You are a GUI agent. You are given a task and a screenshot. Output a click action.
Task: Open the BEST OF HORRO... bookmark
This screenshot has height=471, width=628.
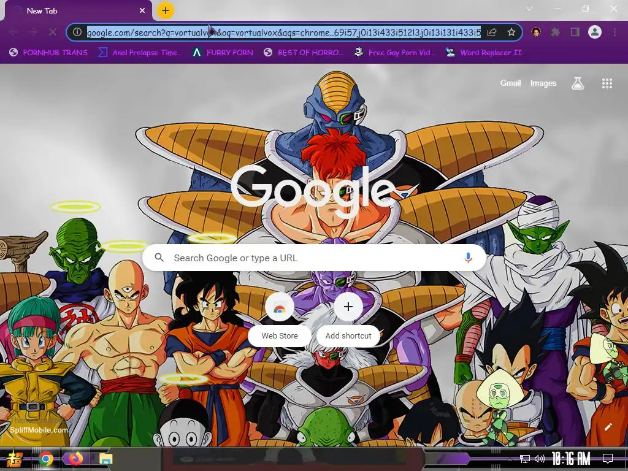tap(304, 53)
